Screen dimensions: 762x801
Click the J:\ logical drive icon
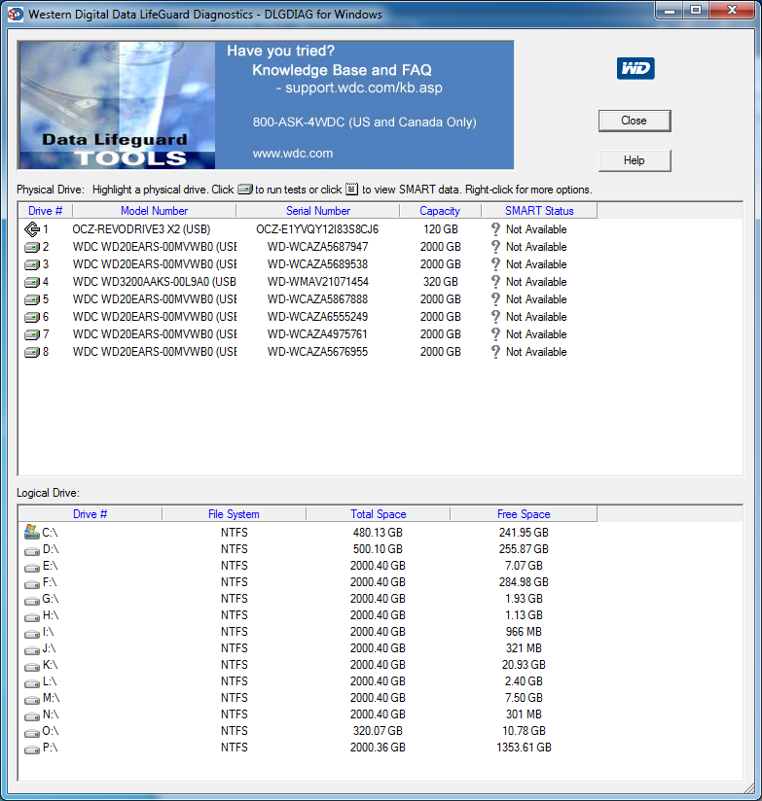coord(32,650)
